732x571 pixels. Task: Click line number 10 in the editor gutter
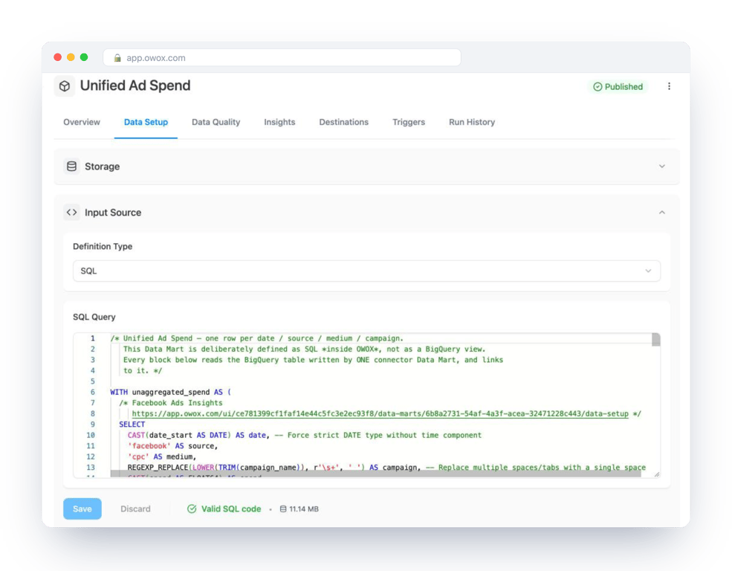pos(91,435)
